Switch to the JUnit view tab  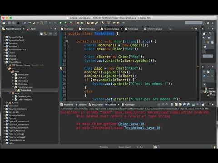31,29
